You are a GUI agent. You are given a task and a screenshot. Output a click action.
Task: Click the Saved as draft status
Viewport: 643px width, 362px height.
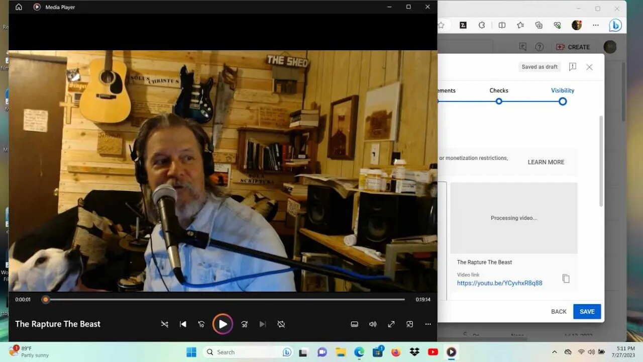pos(540,67)
